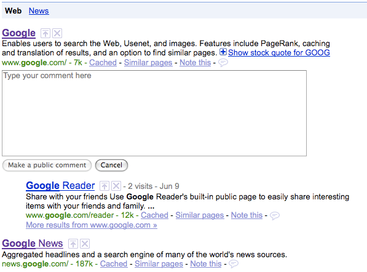Remove the Google result with X icon

pos(57,33)
